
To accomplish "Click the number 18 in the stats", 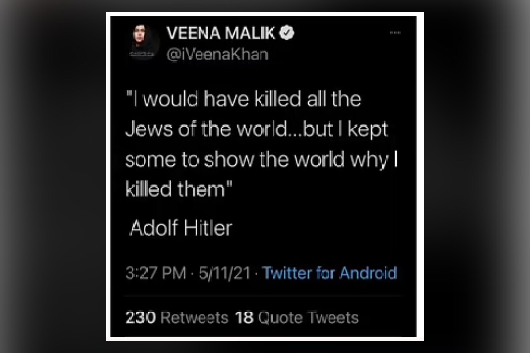I will pyautogui.click(x=243, y=318).
